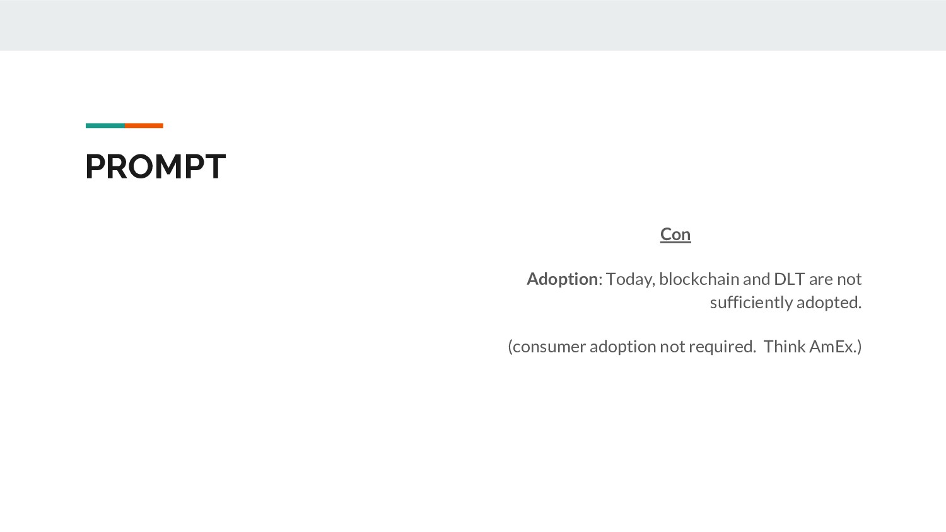Click the word blockchain in the paragraph
Viewport: 946px width, 532px height.
[x=699, y=279]
